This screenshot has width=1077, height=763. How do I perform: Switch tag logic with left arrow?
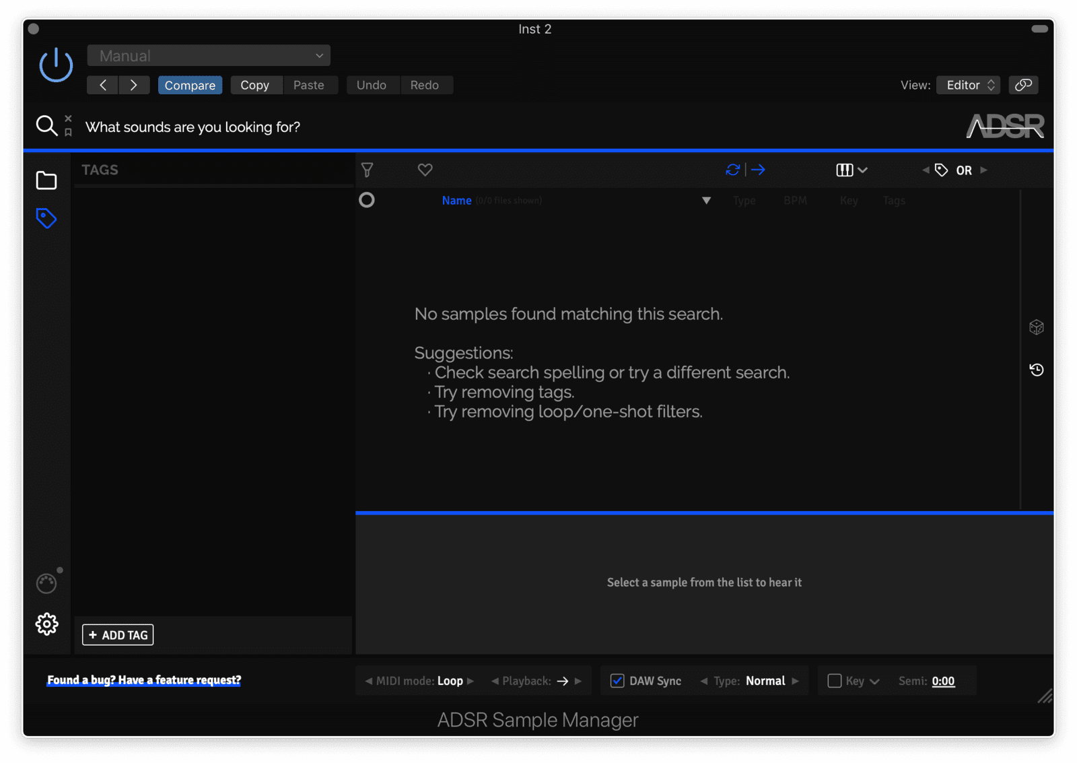926,170
